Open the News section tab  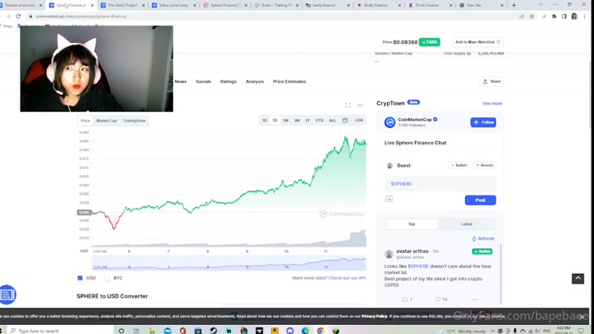click(181, 82)
